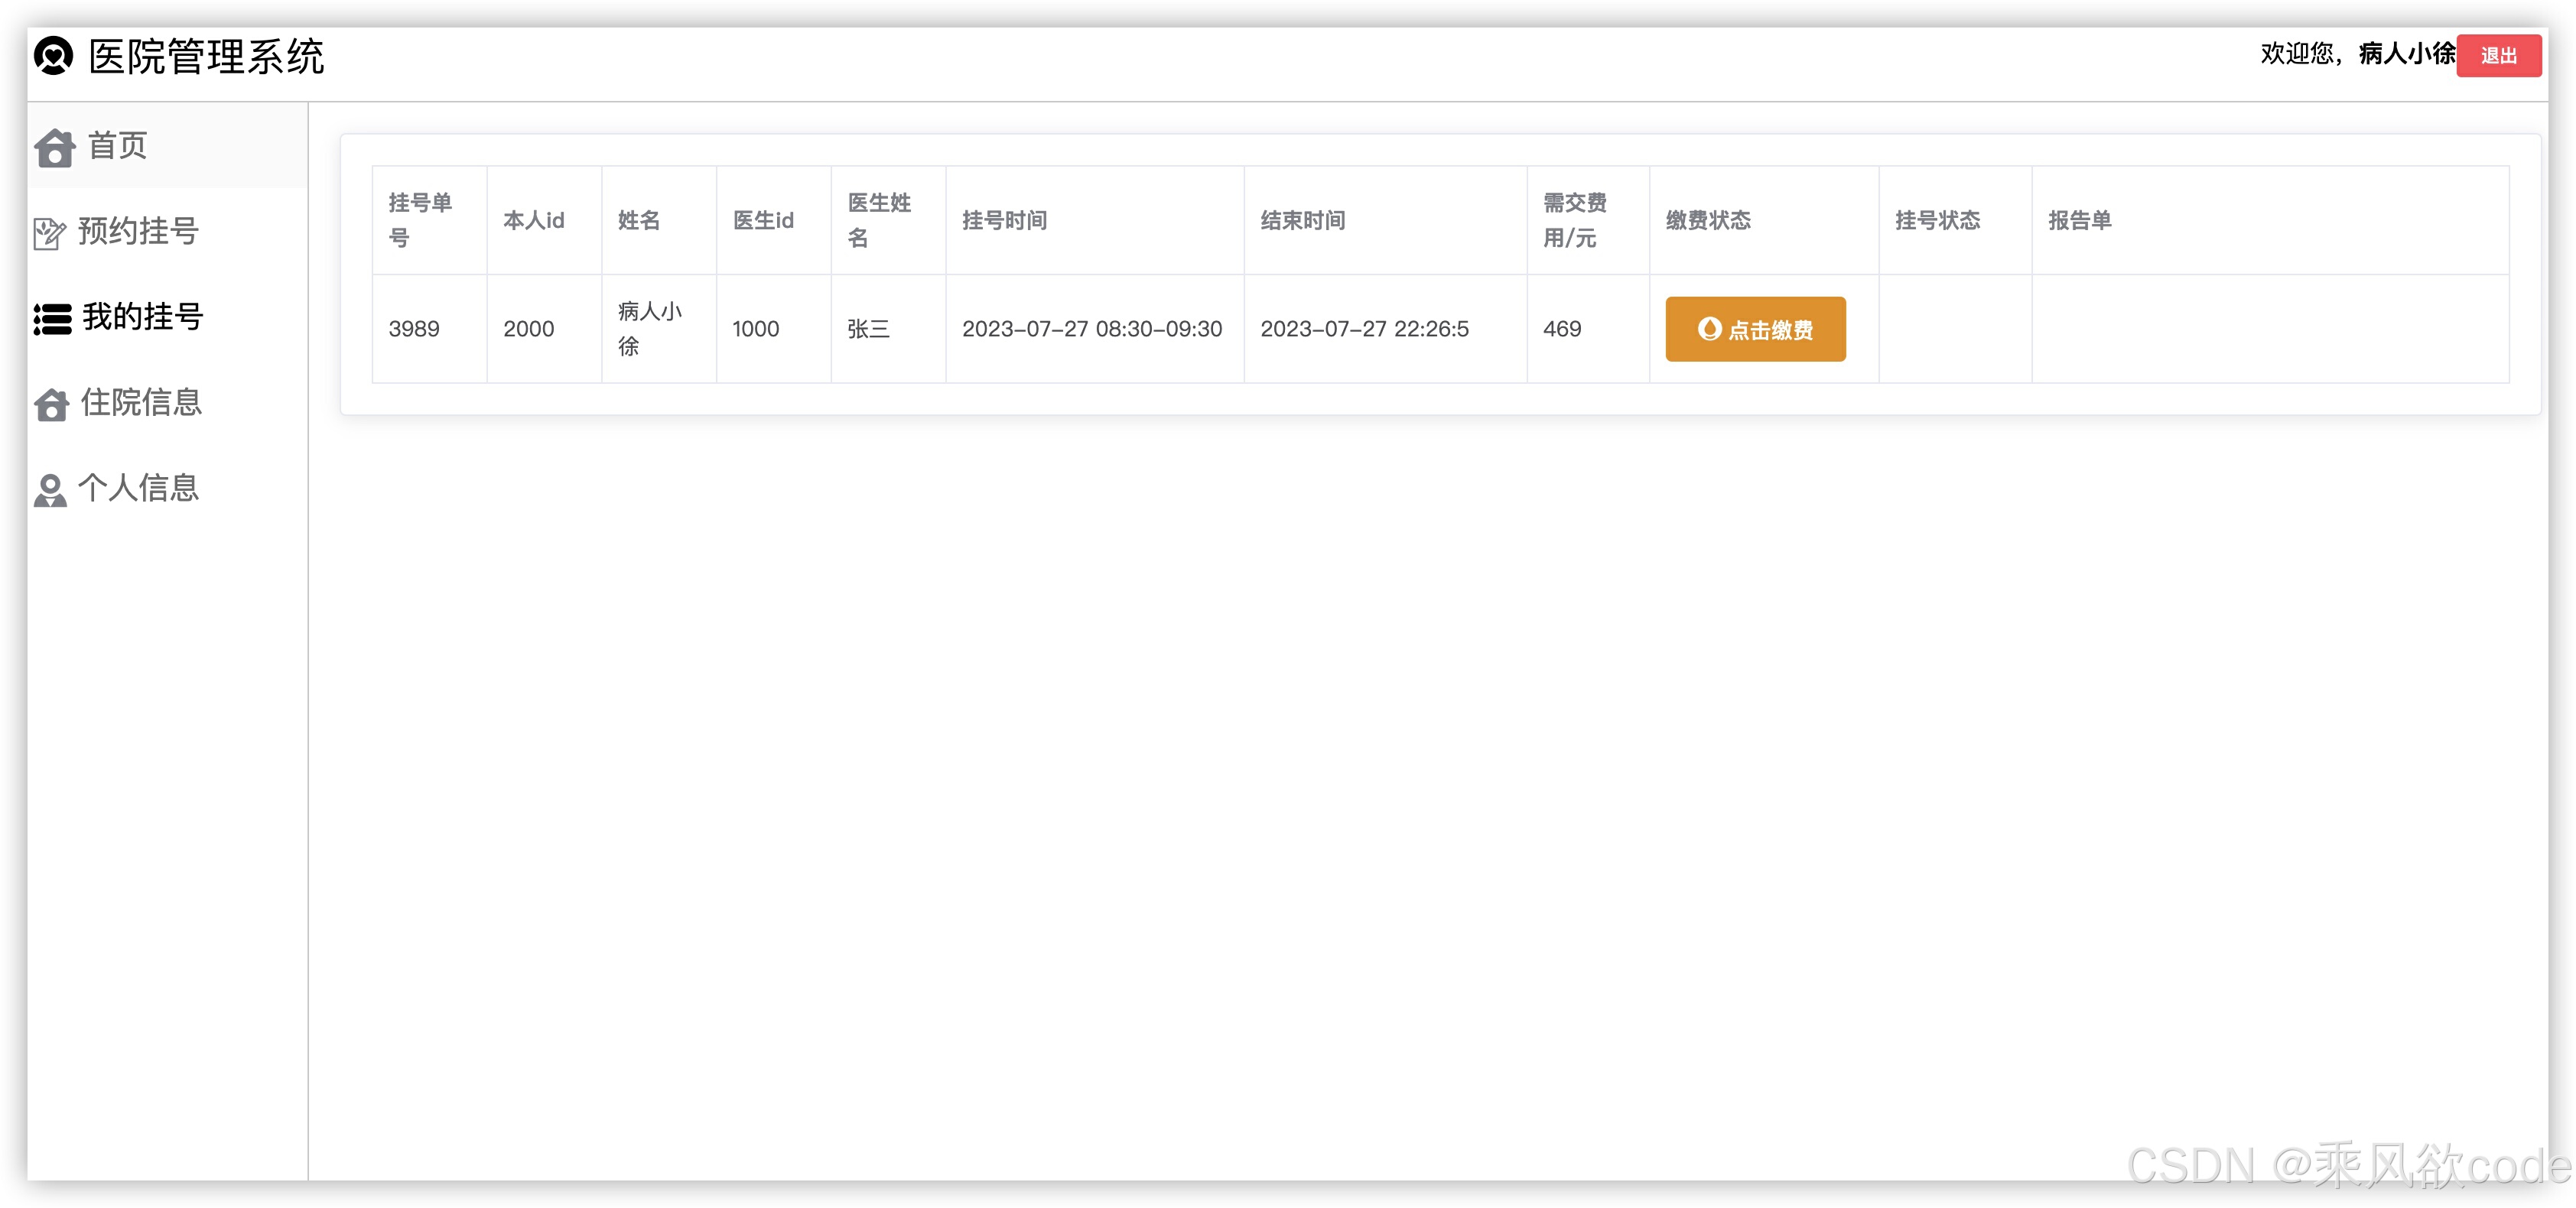The height and width of the screenshot is (1208, 2576).
Task: Click doctor name 张三 cell
Action: [868, 329]
